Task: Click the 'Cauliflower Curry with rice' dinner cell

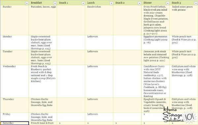Action: click(x=155, y=81)
